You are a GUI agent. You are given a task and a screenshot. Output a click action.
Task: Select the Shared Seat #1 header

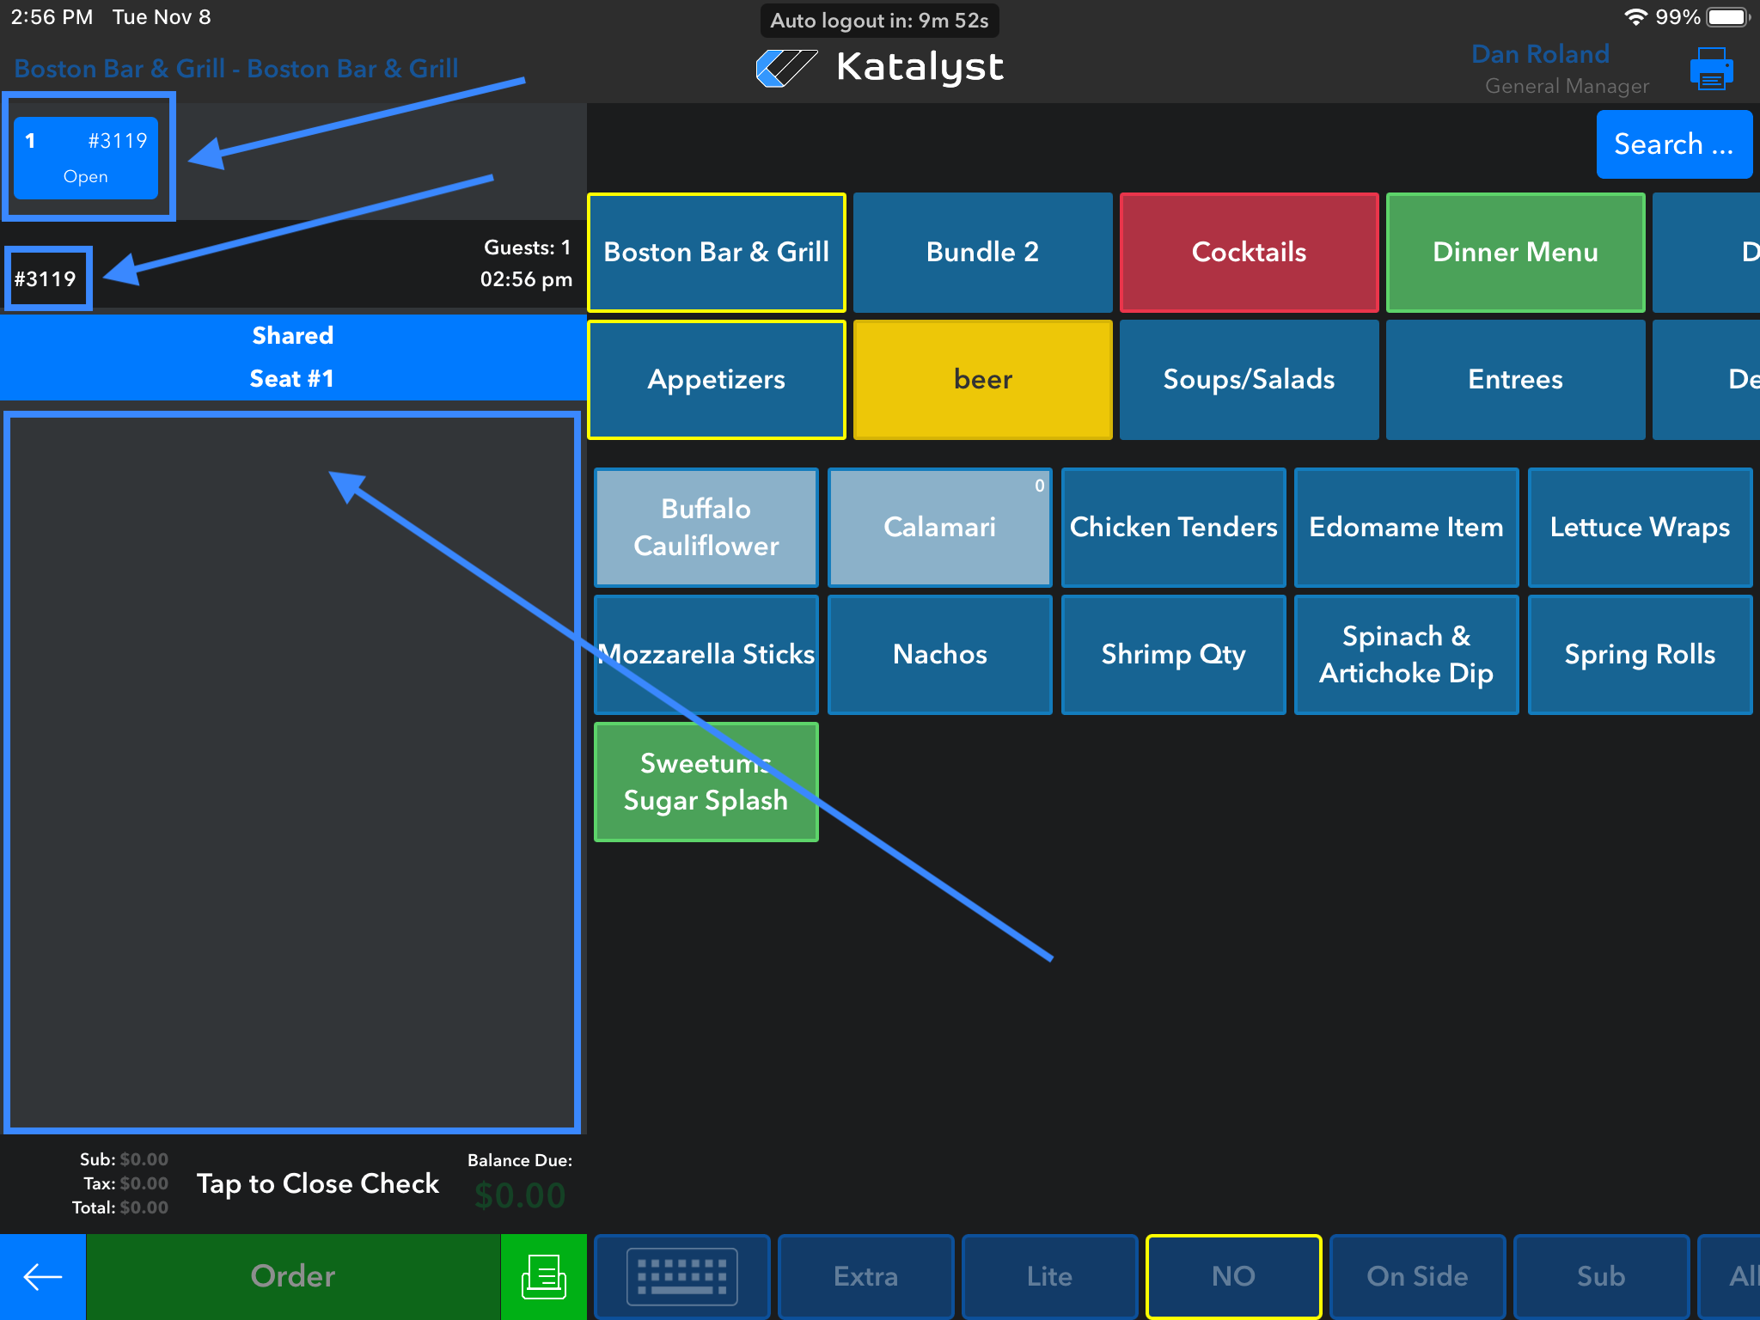292,357
